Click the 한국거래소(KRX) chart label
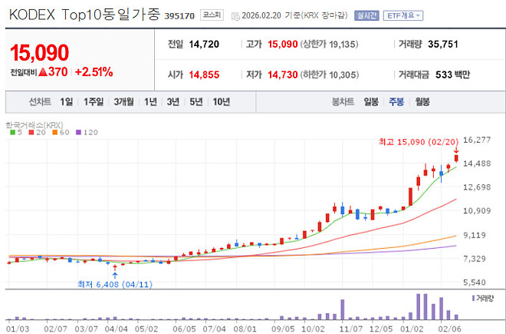506x334 pixels. [x=34, y=125]
